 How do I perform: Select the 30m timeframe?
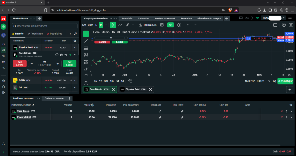click(x=90, y=25)
